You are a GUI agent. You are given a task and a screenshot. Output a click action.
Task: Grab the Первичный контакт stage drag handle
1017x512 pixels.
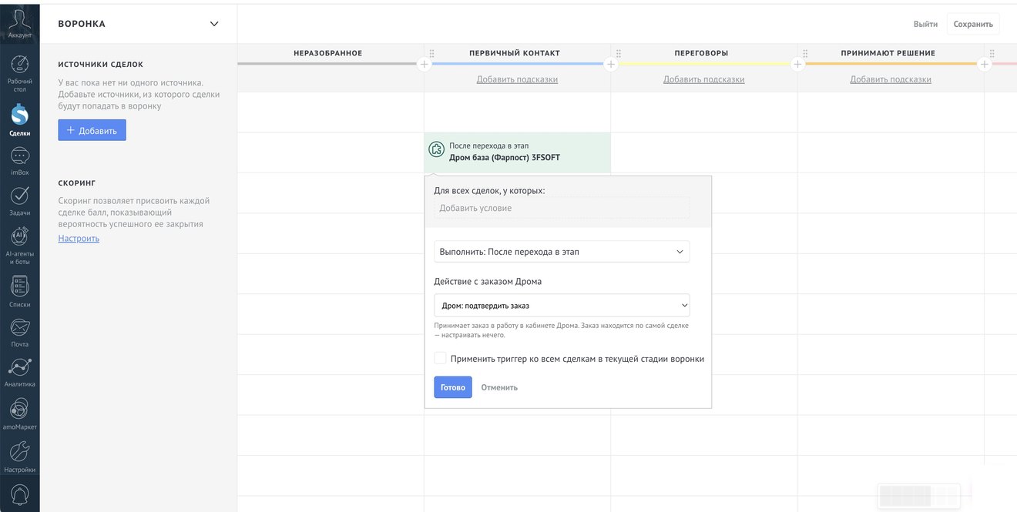click(431, 53)
